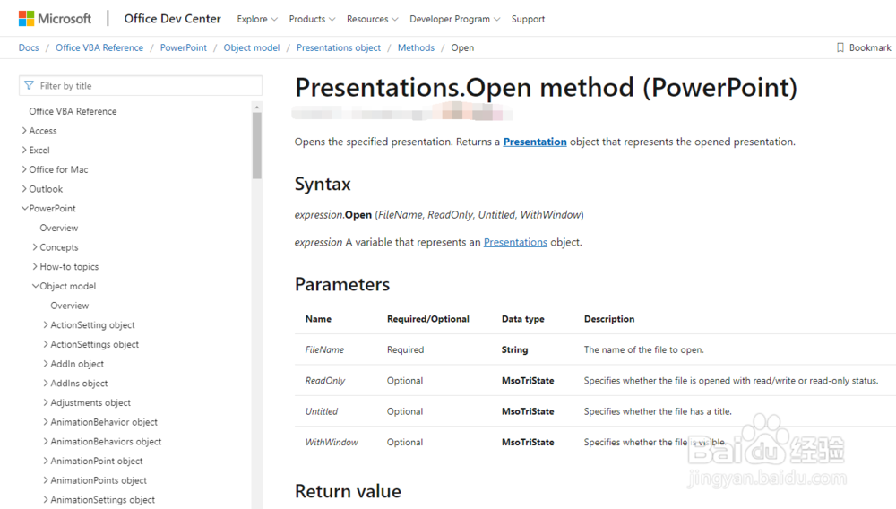Select Overview under PowerPoint in sidebar
This screenshot has width=896, height=509.
pos(59,229)
